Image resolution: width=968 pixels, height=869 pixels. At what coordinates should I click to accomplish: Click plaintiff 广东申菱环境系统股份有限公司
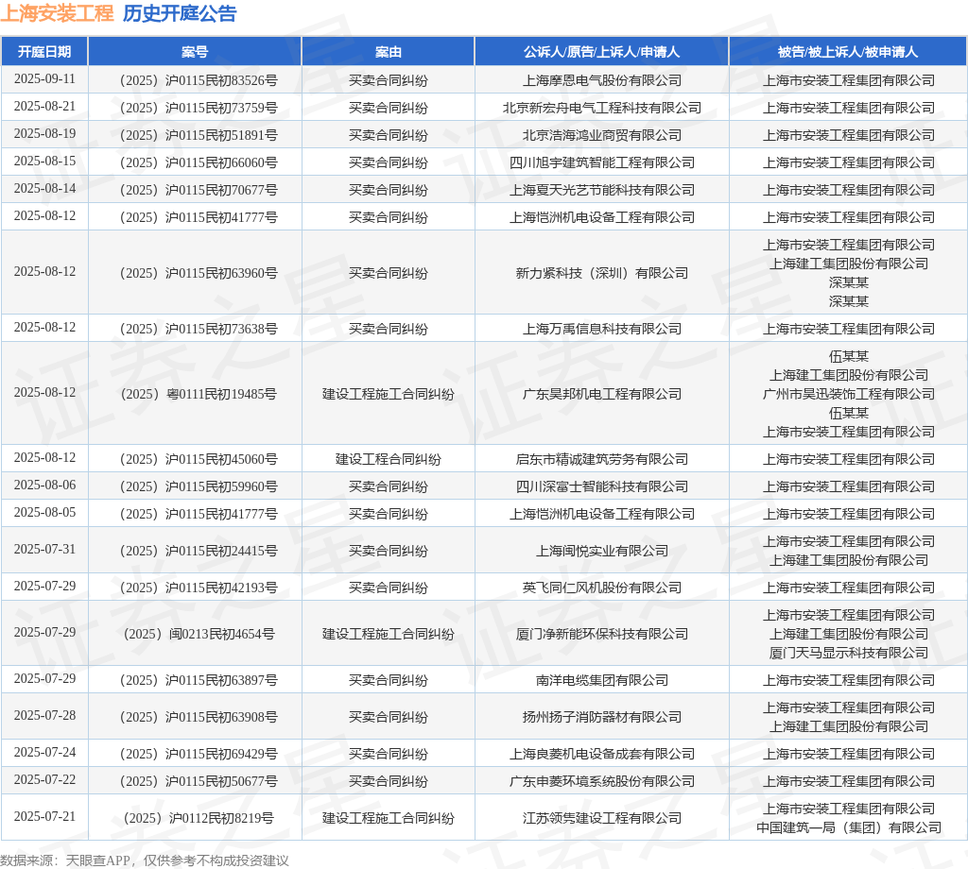602,781
